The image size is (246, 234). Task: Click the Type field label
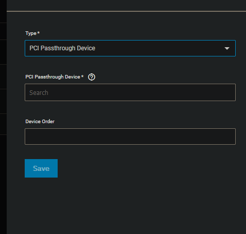pos(31,33)
